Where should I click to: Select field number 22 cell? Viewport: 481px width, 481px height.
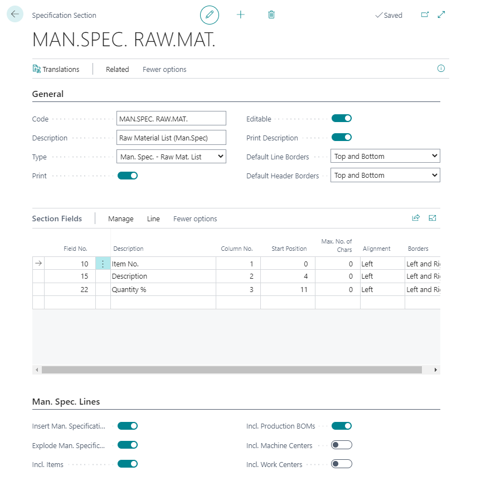point(70,290)
